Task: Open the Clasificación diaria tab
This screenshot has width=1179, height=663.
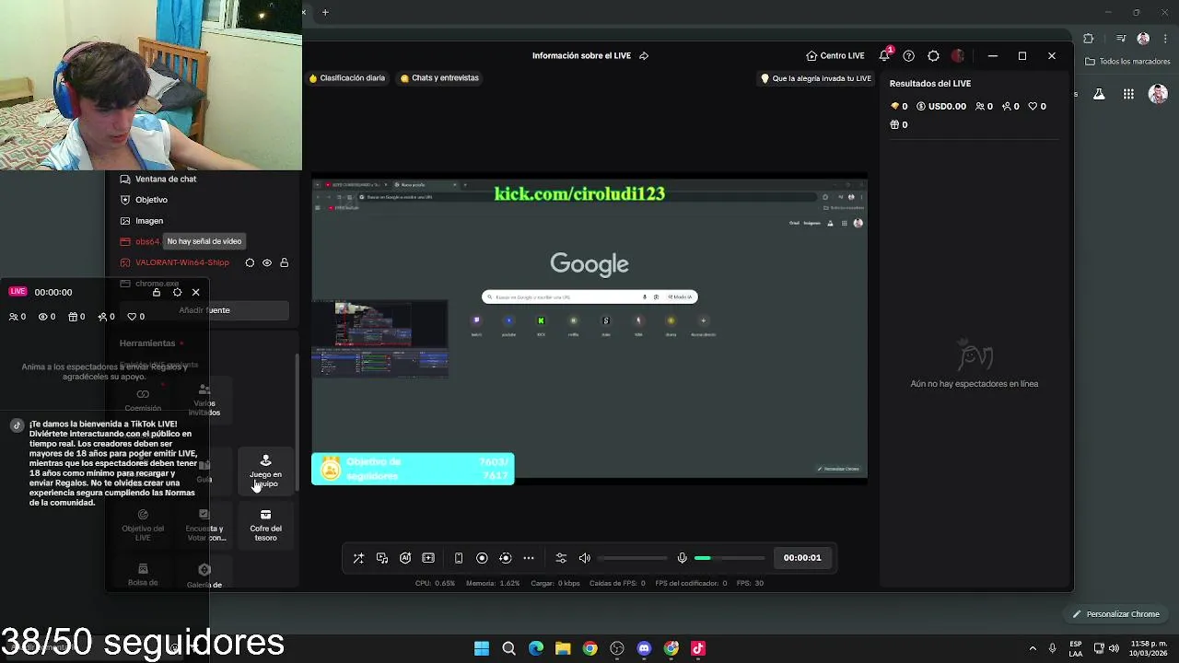Action: [x=347, y=78]
